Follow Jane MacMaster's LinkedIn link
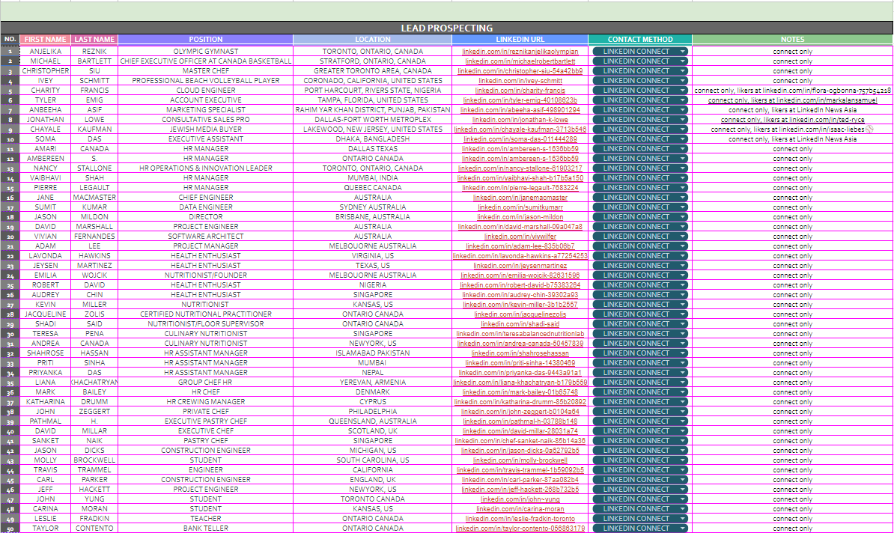 pyautogui.click(x=520, y=197)
